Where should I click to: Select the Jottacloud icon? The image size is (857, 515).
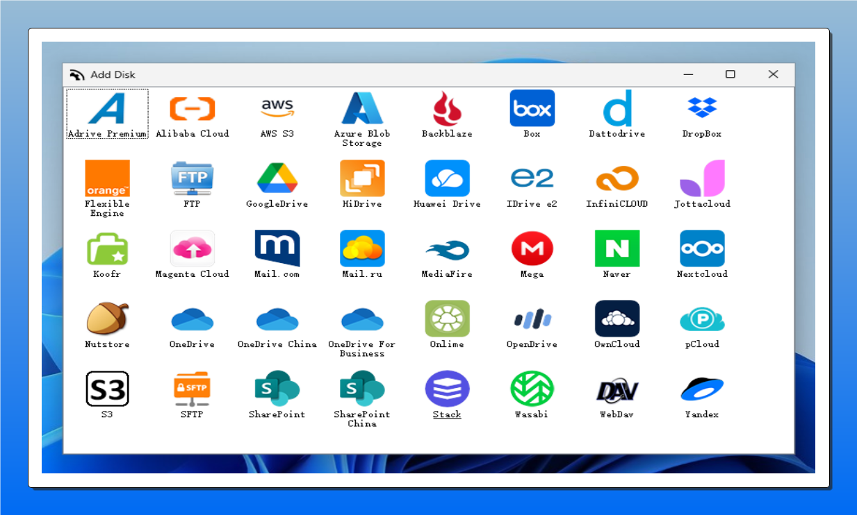702,178
